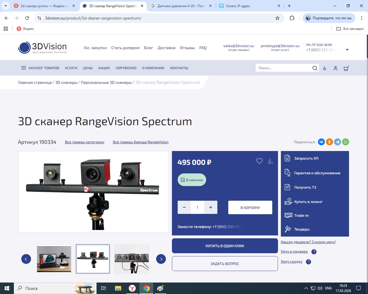
Task: Show next product image thumbnail
Action: (x=161, y=259)
